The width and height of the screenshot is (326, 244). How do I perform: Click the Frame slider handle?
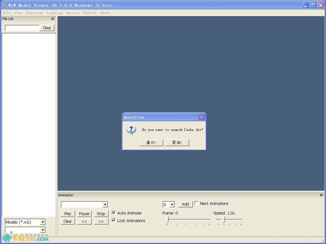[167, 220]
